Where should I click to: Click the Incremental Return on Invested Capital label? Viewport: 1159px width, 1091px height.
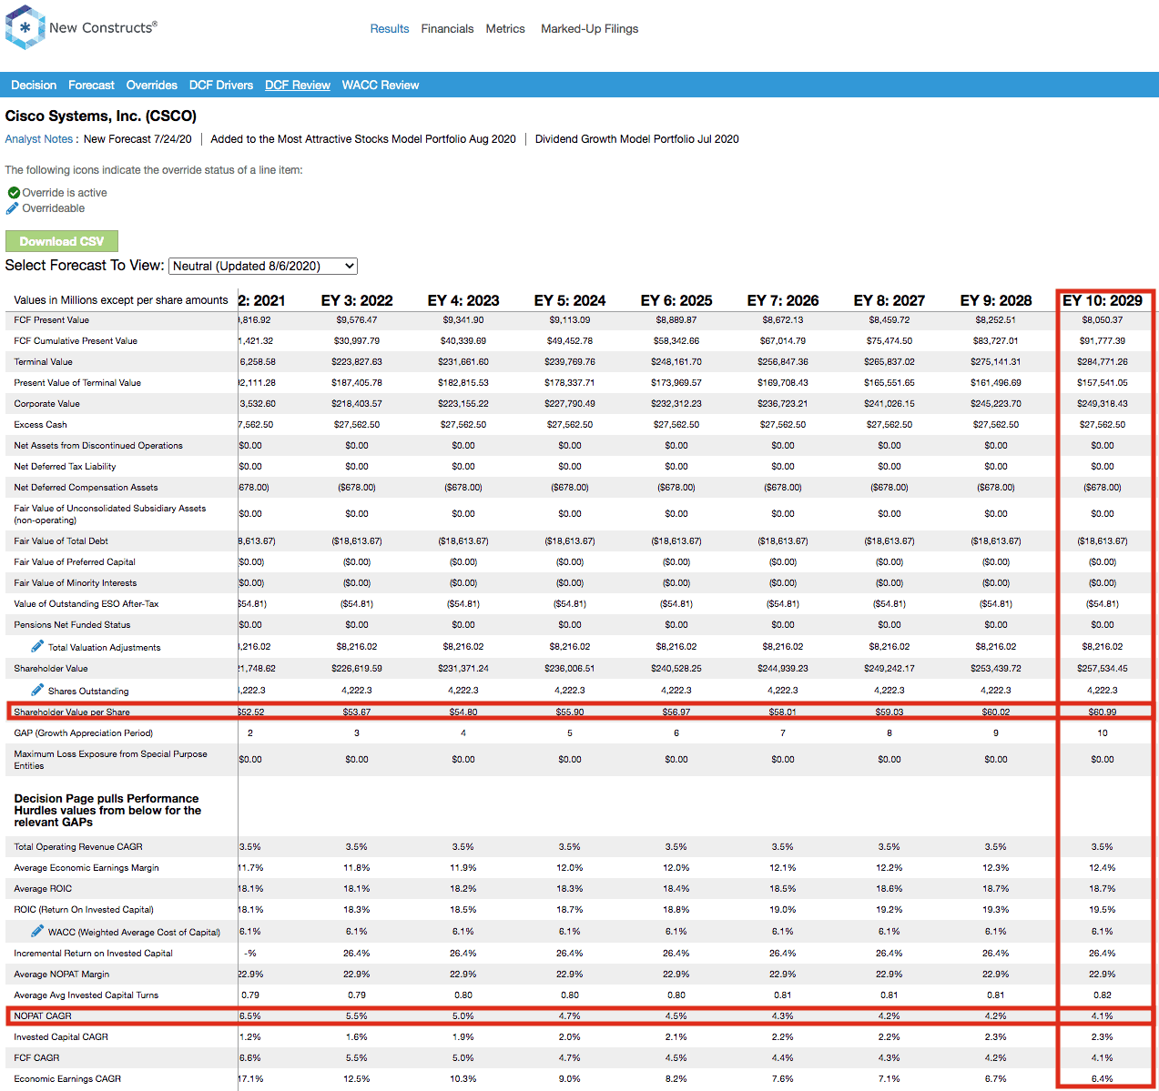93,954
